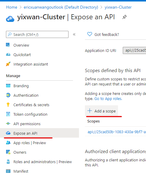Image resolution: width=146 pixels, height=175 pixels.
Task: Open Manifest editor
Action: (x=21, y=171)
